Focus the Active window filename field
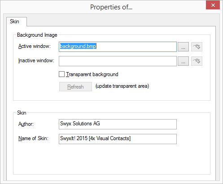 click(x=118, y=47)
